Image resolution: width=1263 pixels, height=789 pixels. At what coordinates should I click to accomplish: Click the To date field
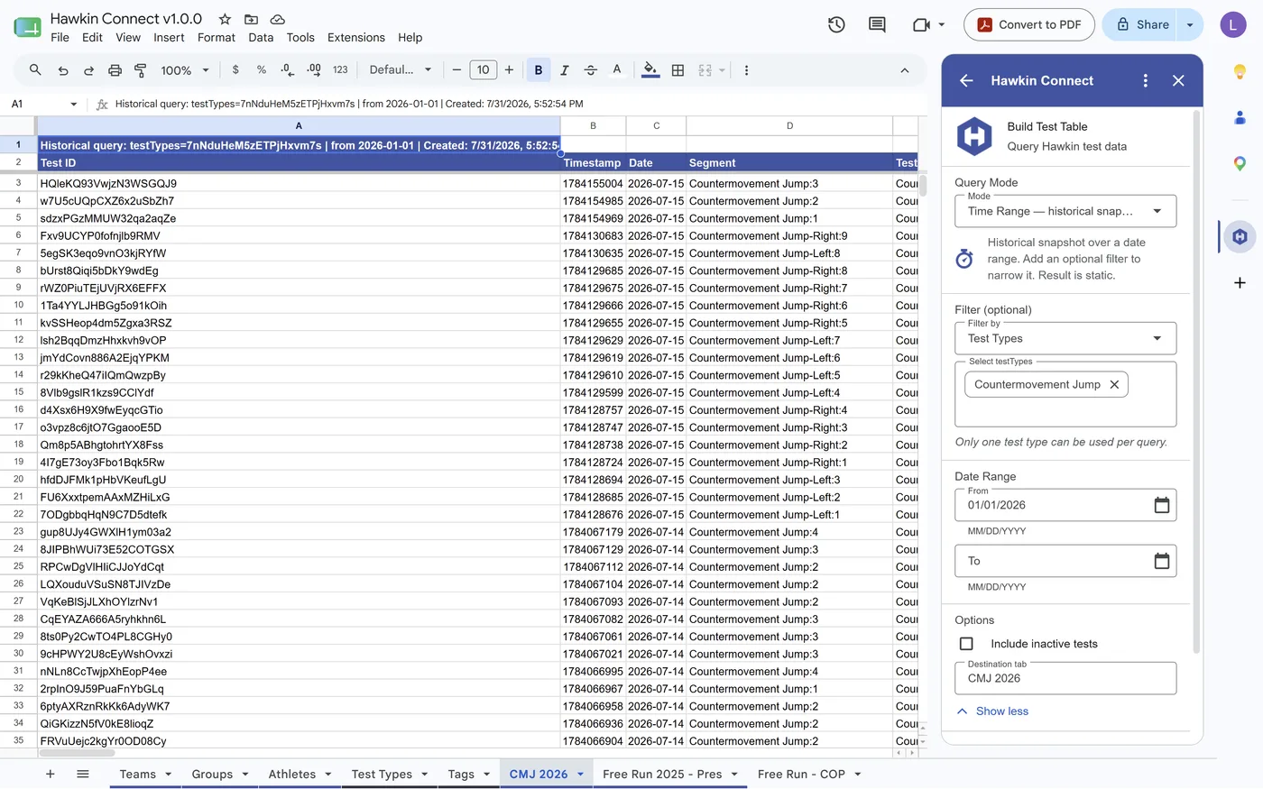coord(1065,561)
